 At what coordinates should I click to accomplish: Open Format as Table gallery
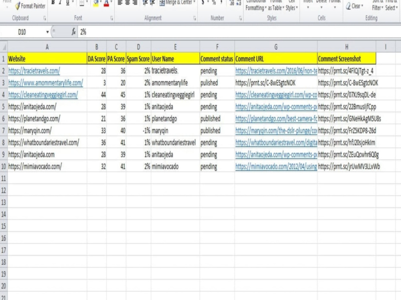coord(276,5)
